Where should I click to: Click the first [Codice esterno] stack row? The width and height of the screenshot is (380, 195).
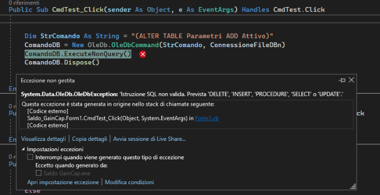click(x=48, y=111)
